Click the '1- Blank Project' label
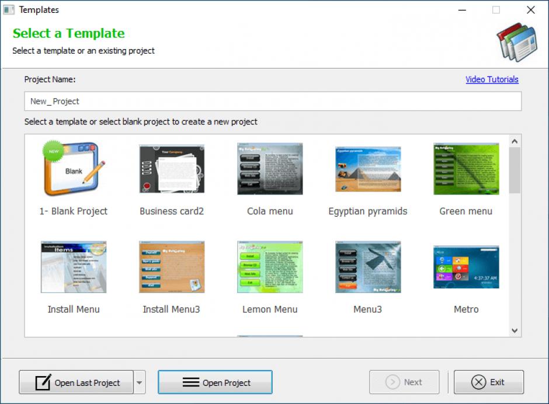This screenshot has width=549, height=404. point(73,211)
